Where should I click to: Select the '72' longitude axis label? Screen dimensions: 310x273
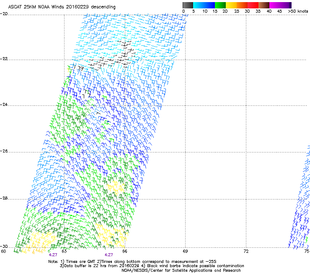[x=246, y=252]
